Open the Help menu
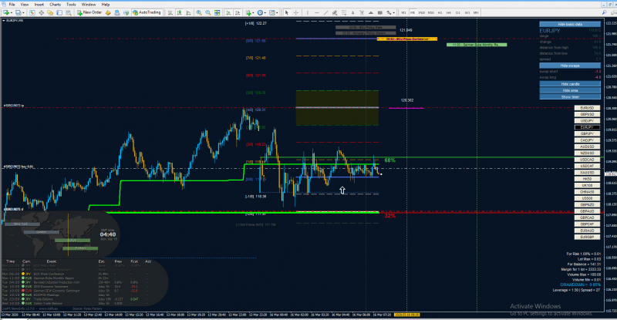Viewport: 617px width, 320px height. pyautogui.click(x=106, y=5)
